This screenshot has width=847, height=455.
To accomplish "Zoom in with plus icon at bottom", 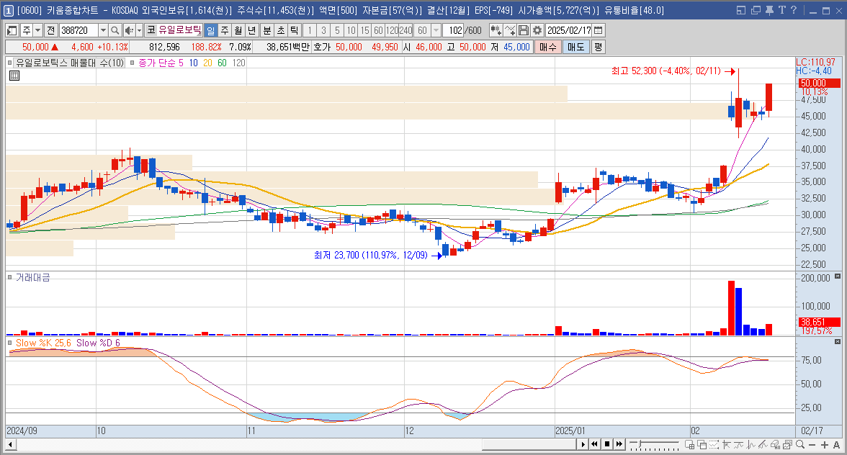I will 824,445.
